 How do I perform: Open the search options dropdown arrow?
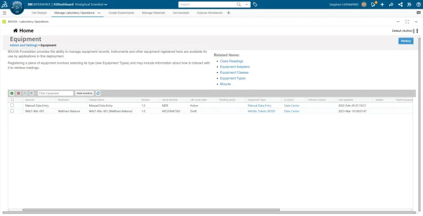pos(247,4)
